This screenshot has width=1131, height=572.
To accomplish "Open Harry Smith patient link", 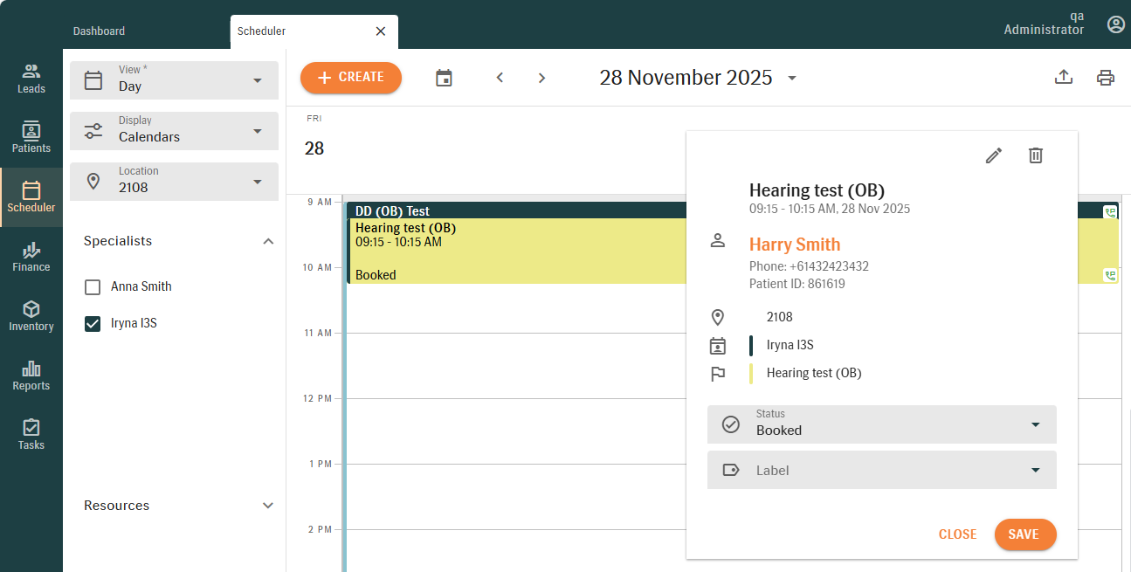I will (794, 245).
